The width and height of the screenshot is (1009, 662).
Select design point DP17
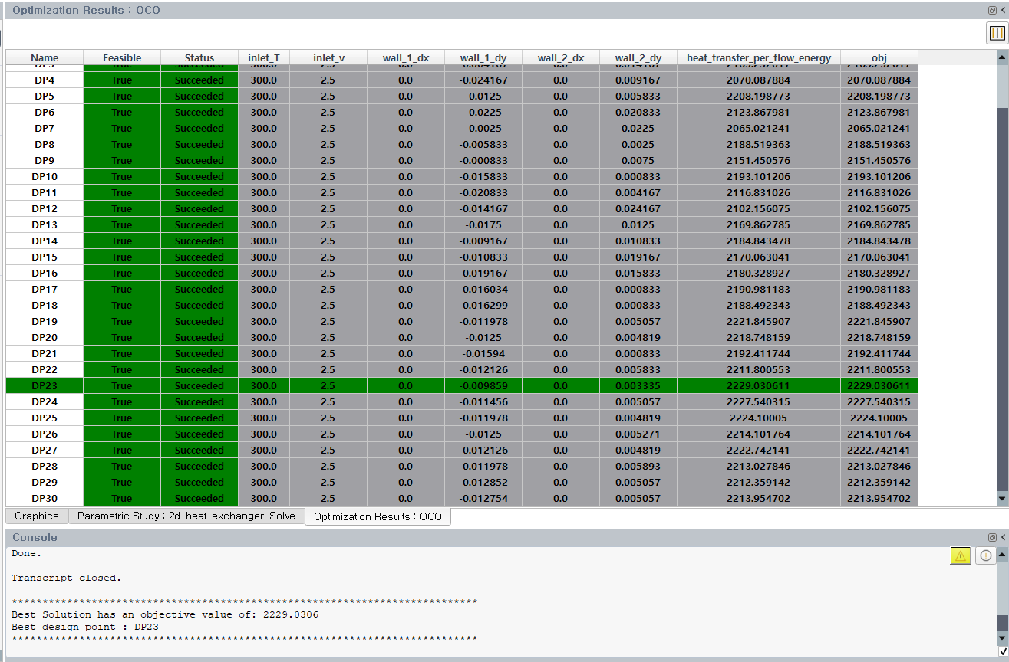tap(45, 289)
